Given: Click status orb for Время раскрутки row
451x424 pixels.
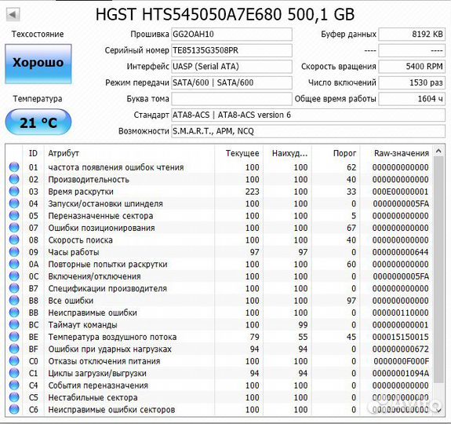Looking at the screenshot, I should point(14,191).
